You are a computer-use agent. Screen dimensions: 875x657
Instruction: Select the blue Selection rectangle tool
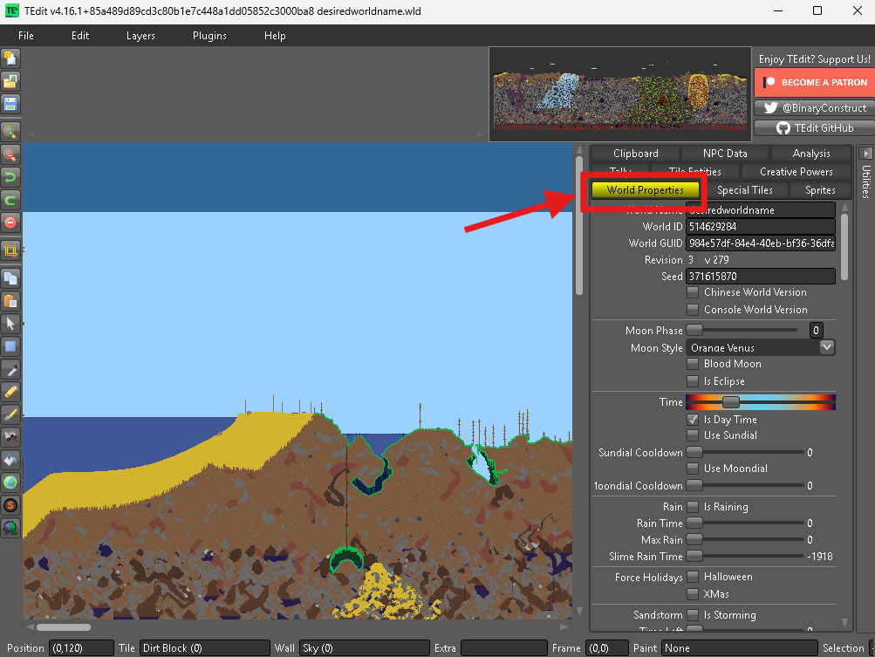click(x=10, y=346)
